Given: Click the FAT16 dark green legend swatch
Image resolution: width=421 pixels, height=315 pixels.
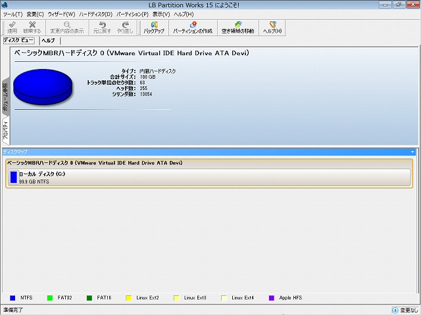Looking at the screenshot, I should tap(89, 298).
